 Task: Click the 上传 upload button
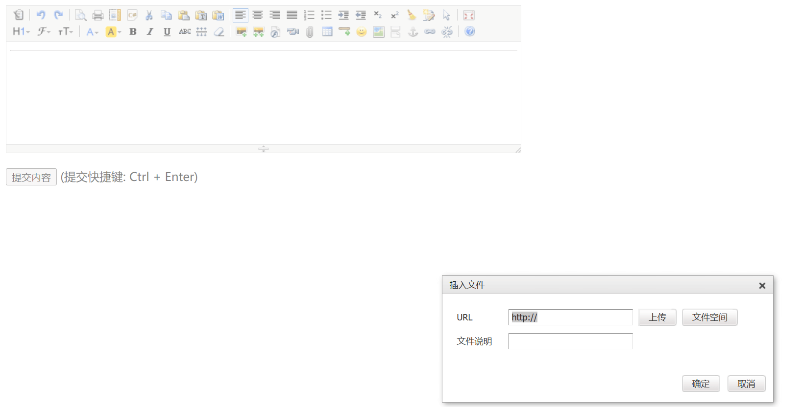[x=657, y=317]
